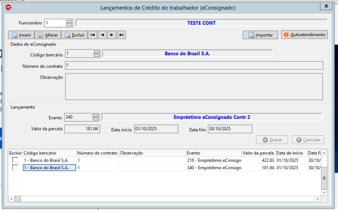The height and width of the screenshot is (211, 338).
Task: Click the Excluir button
Action: (74, 35)
